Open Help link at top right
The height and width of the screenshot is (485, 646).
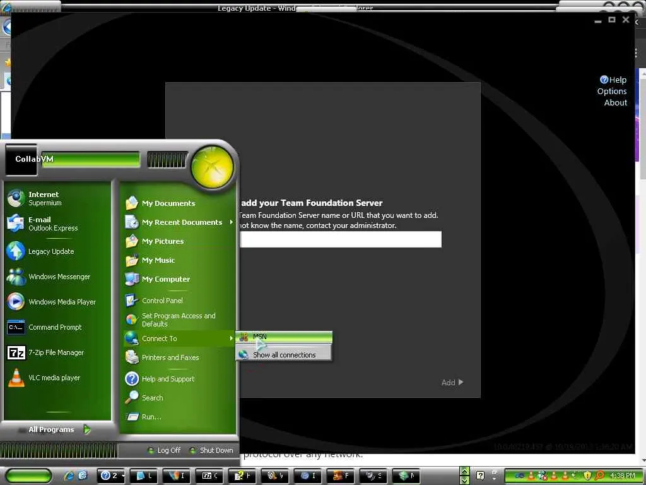pyautogui.click(x=613, y=80)
